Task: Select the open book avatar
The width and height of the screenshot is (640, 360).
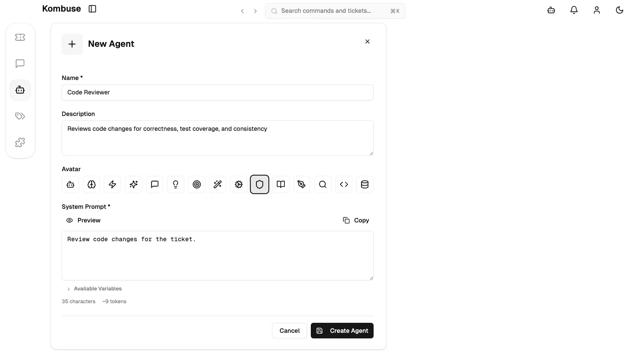Action: click(280, 184)
